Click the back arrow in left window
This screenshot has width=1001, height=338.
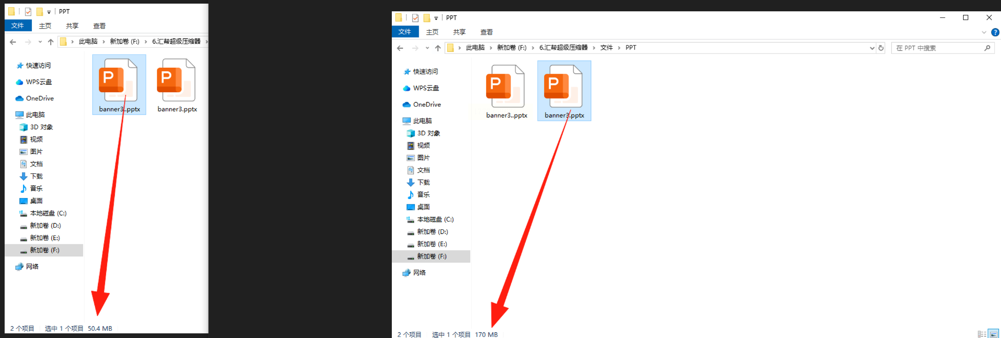pyautogui.click(x=13, y=42)
